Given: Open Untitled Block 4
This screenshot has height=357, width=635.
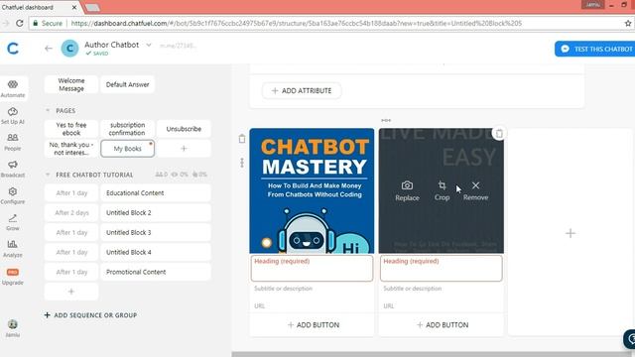Looking at the screenshot, I should [156, 252].
